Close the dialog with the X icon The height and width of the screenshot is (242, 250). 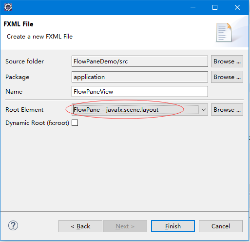tap(237, 7)
